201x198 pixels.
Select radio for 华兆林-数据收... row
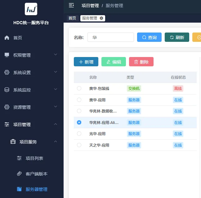tap(79, 111)
